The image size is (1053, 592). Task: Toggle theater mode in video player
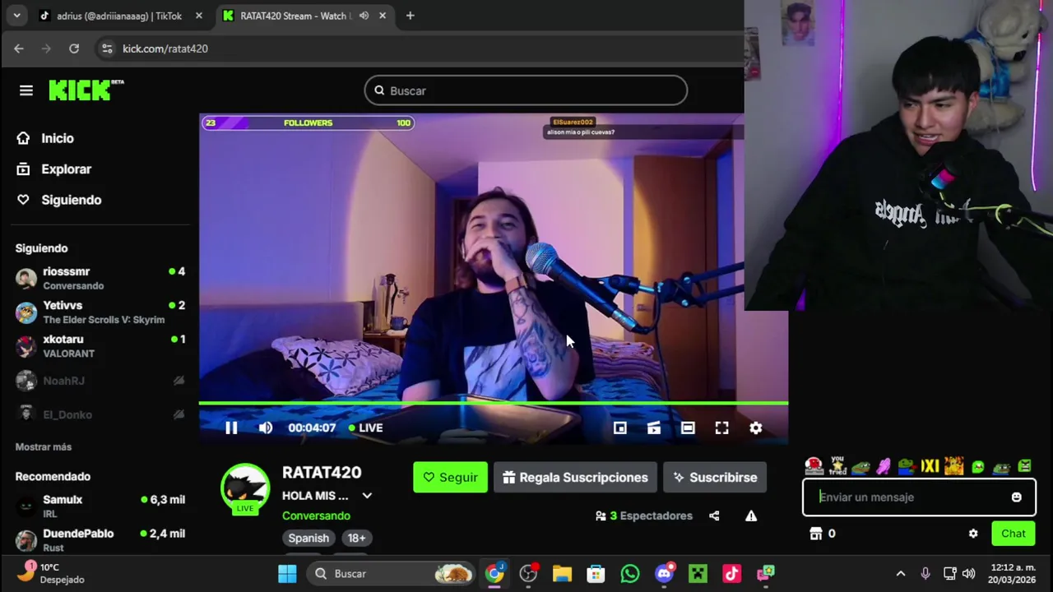click(x=688, y=428)
